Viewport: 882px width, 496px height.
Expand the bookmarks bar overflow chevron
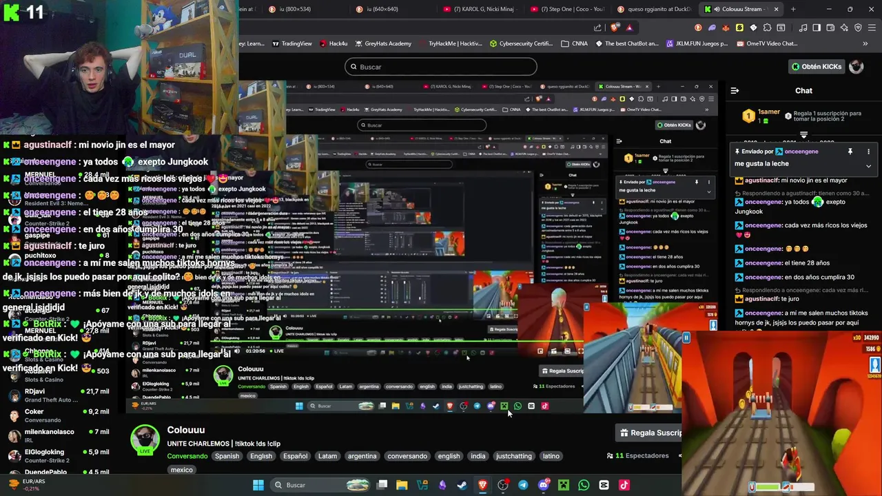pos(865,43)
